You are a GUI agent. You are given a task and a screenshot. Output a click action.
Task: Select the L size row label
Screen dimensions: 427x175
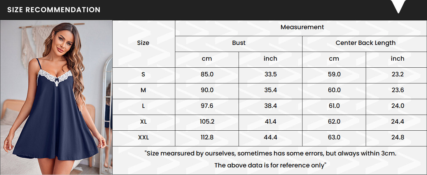pos(143,106)
